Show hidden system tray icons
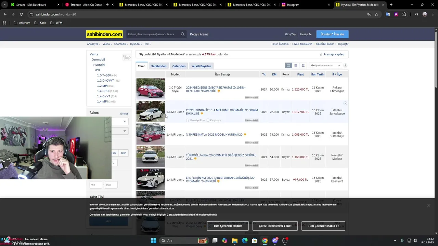This screenshot has height=246, width=438. click(x=395, y=241)
